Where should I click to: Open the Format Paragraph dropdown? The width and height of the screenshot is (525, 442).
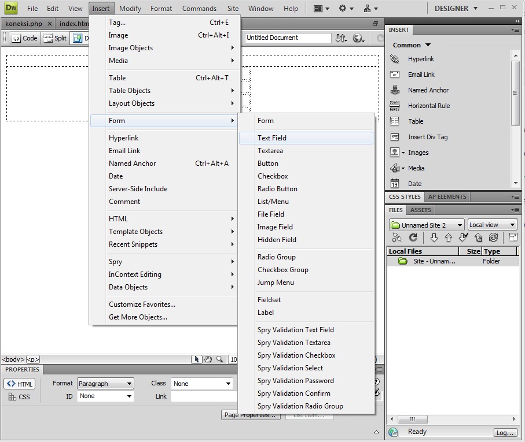(x=105, y=384)
